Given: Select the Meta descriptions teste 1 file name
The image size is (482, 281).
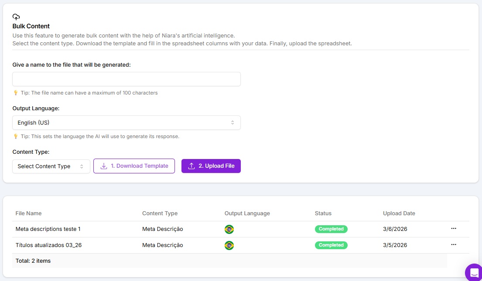Looking at the screenshot, I should (48, 229).
